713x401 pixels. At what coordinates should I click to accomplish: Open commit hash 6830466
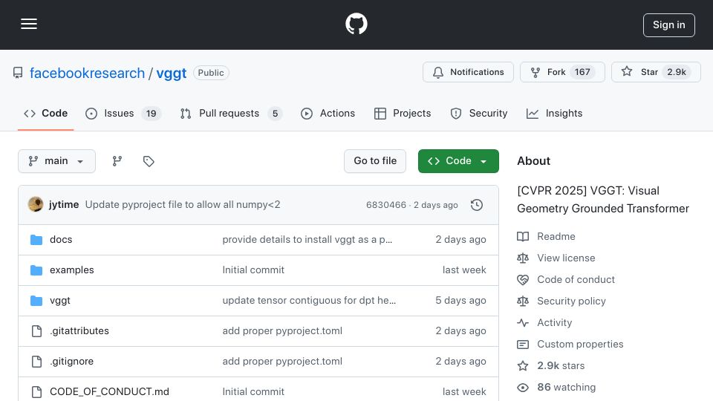pos(386,205)
